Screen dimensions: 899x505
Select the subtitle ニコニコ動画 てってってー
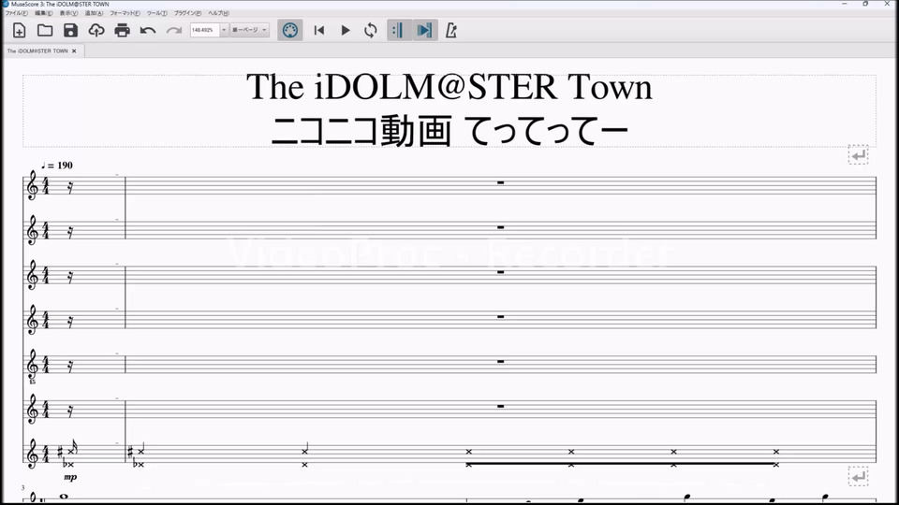pos(449,131)
